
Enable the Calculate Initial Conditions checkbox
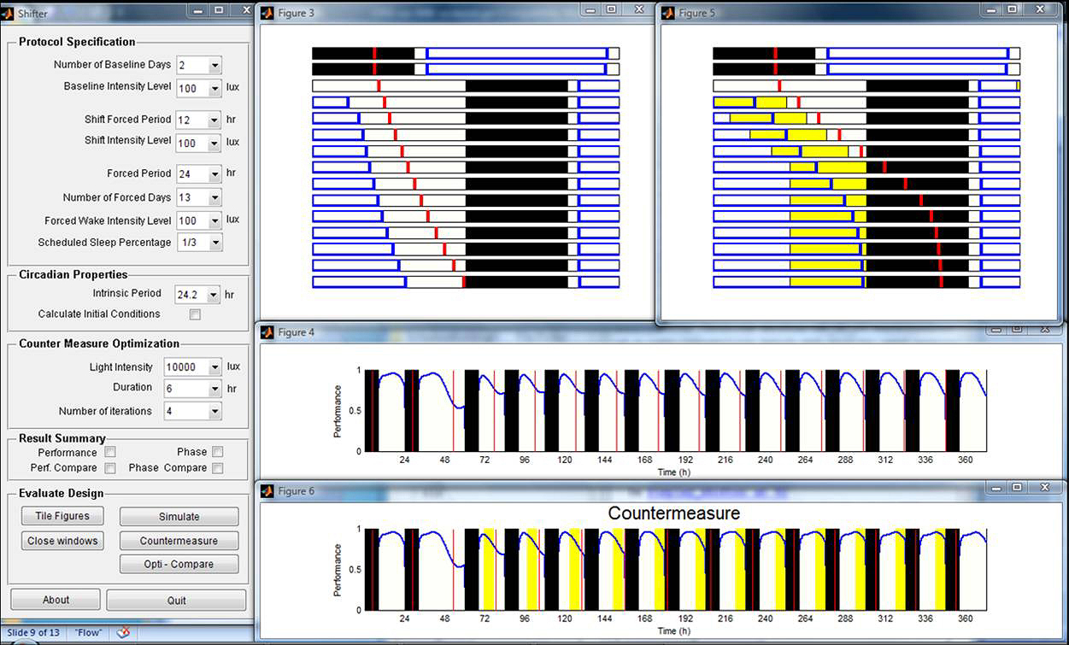(x=195, y=314)
